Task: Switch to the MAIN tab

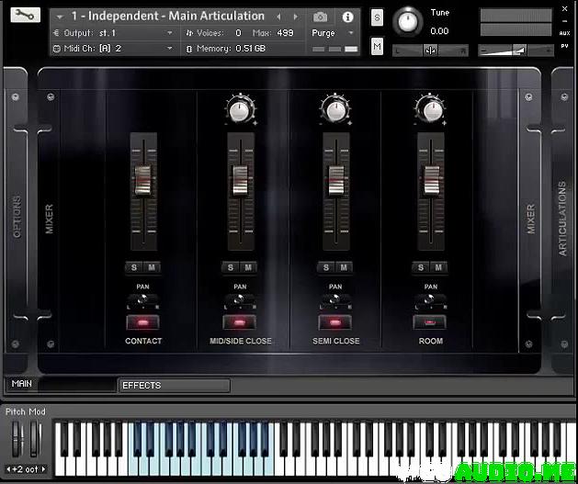Action: pos(61,384)
